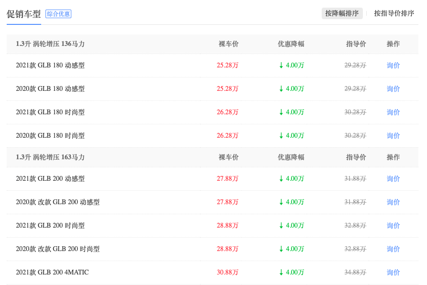Click the green discount arrow for 2021款 GLB 180 时尚型
Screen dimensions: 427x285
[x=281, y=112]
